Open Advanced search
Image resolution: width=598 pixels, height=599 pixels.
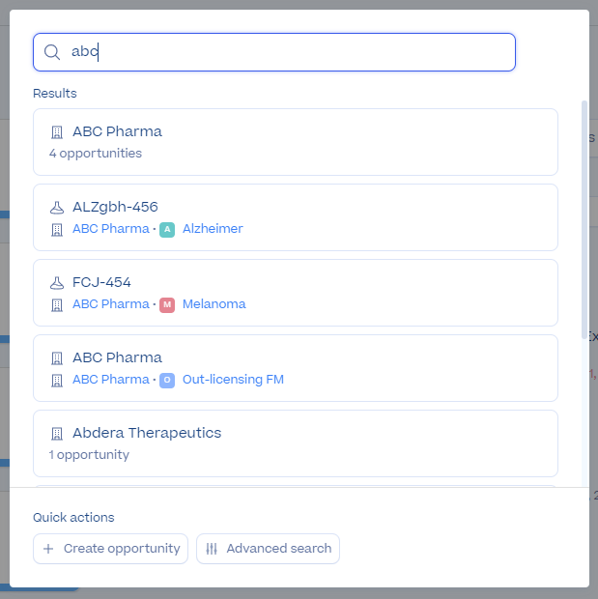(x=268, y=549)
